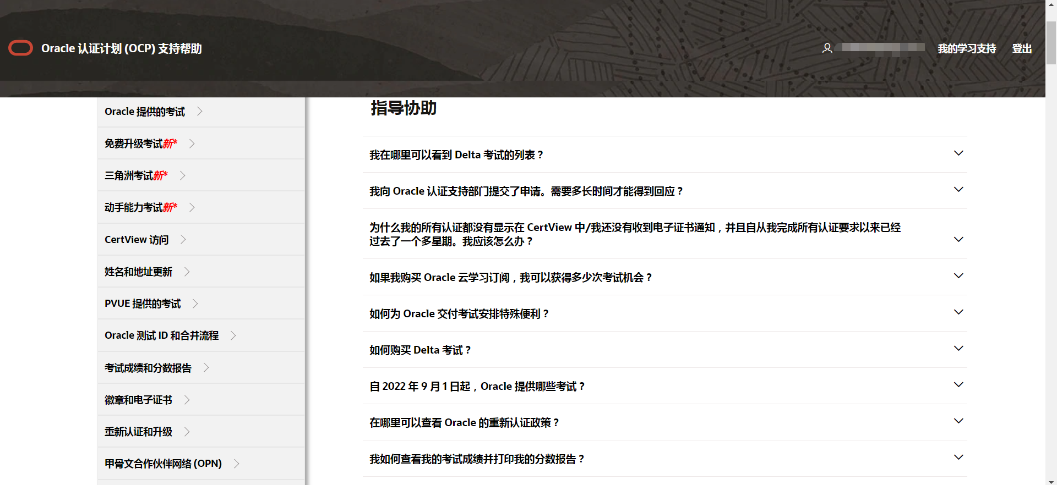Click chevron next to 动手能力考试
Screen dimensions: 1057x485
[192, 207]
